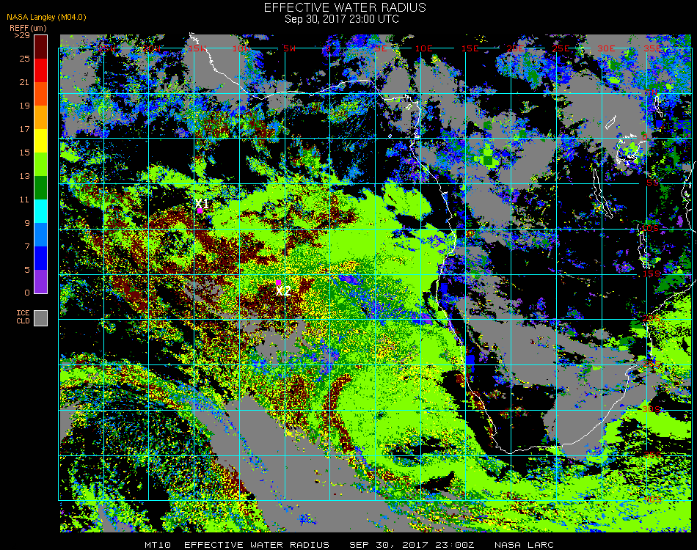This screenshot has height=550, width=697.
Task: Click the '25' legend value
Action: coord(24,59)
